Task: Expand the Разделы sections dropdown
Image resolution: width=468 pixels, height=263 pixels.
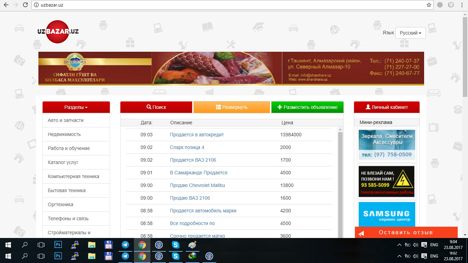Action: coord(76,107)
